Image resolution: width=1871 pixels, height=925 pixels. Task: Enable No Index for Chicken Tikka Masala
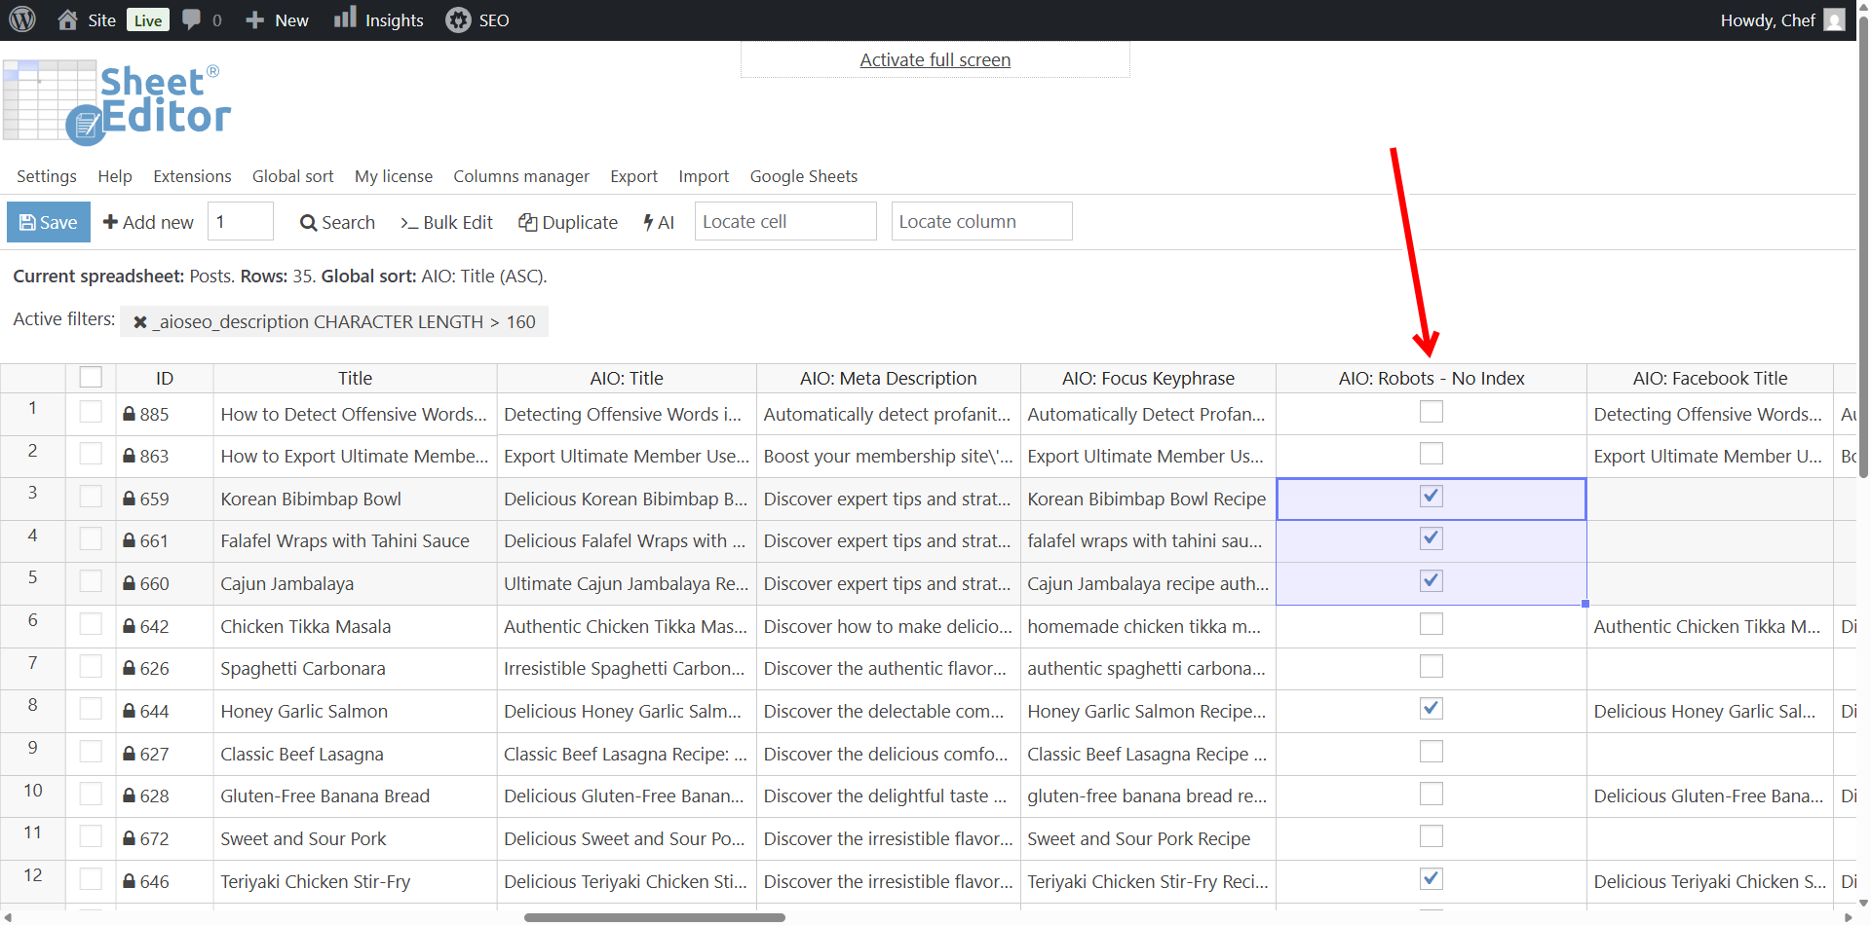pos(1431,624)
